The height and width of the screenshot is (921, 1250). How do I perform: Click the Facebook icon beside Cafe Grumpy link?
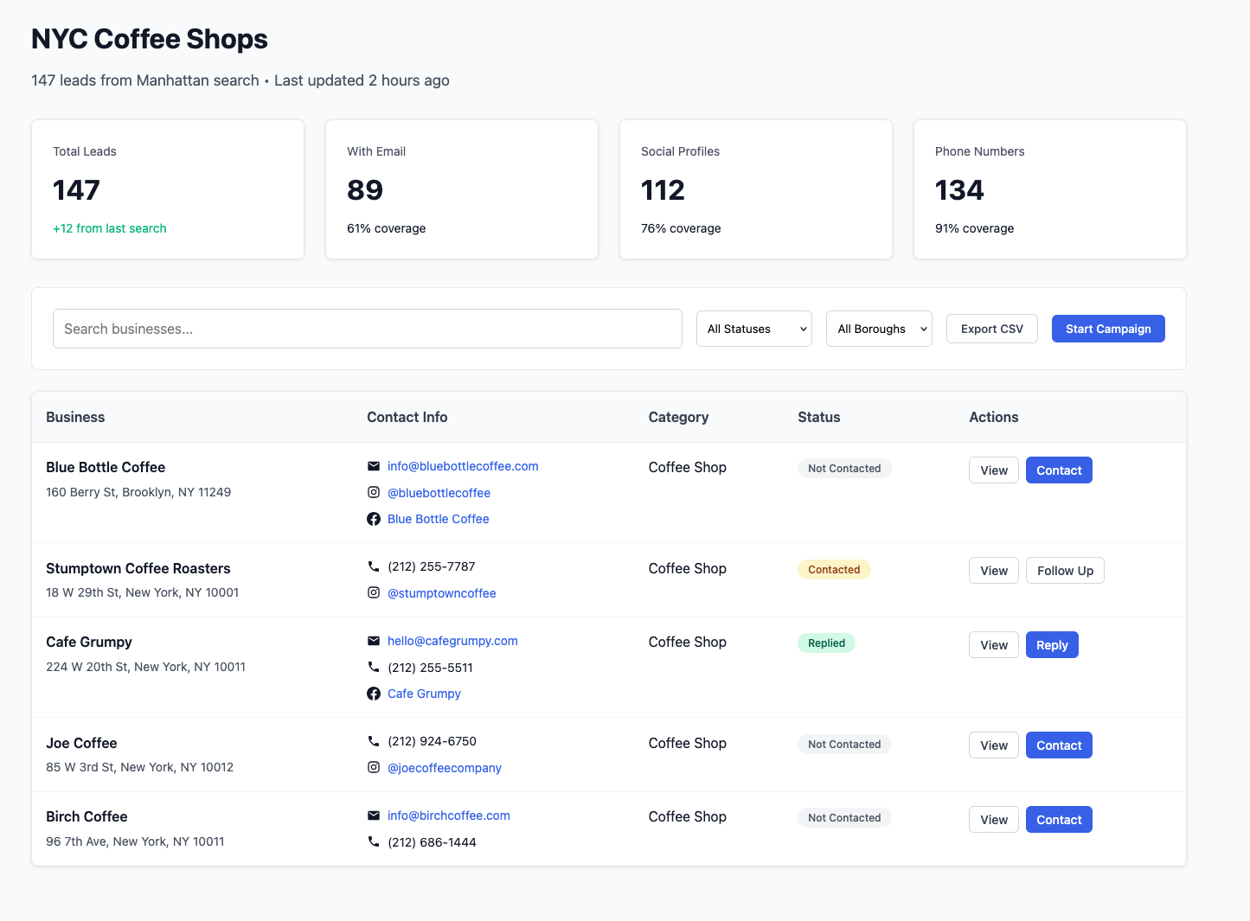374,694
